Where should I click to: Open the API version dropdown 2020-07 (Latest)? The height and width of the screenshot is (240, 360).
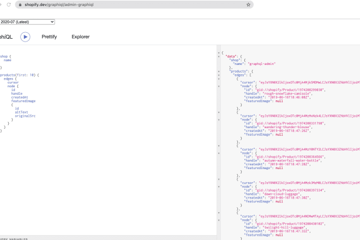pos(27,22)
